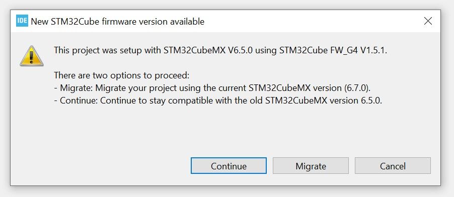This screenshot has height=197, width=454.
Task: Close the firmware version dialog window
Action: [428, 21]
